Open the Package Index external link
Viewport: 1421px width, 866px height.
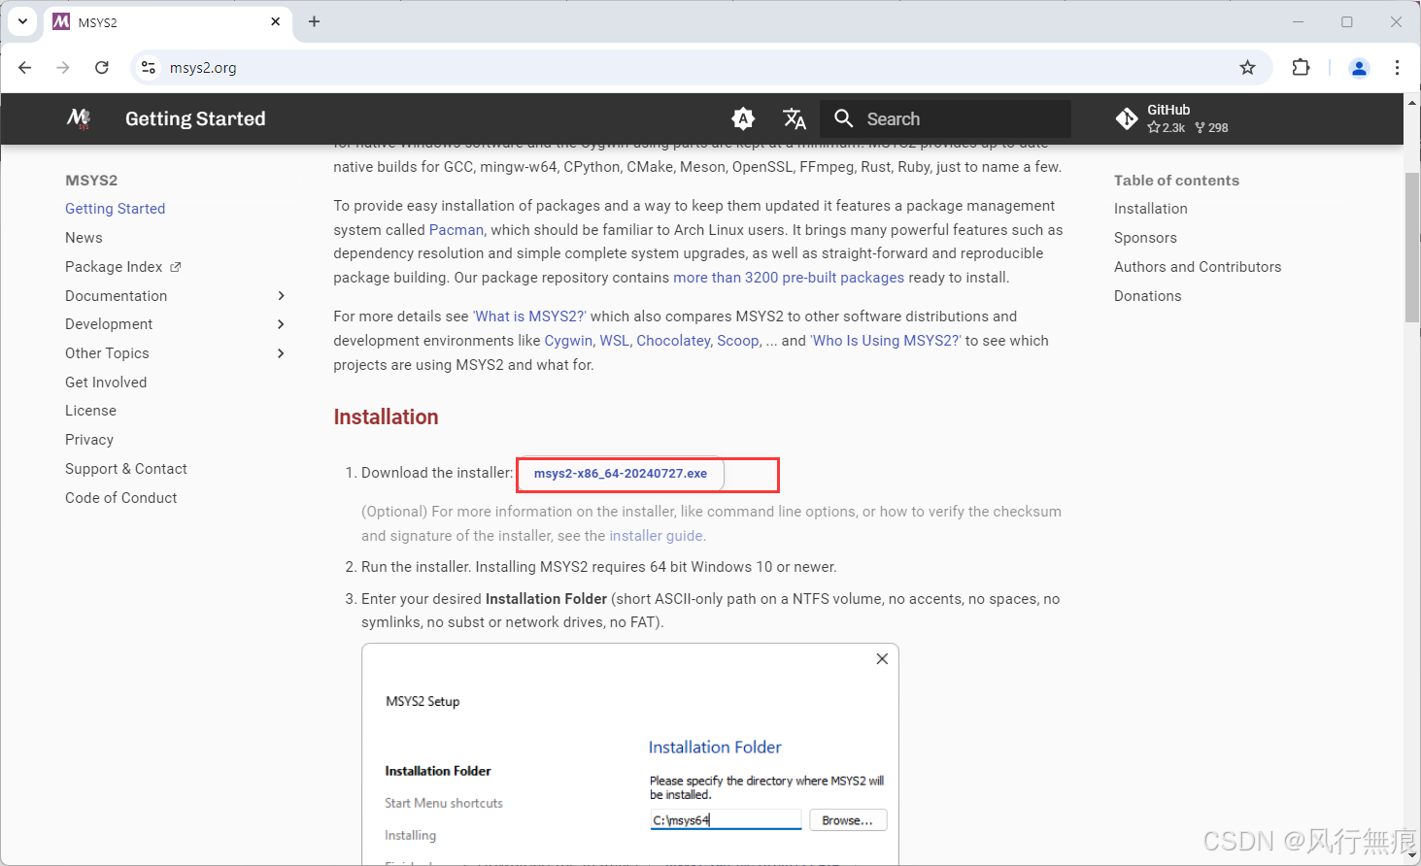(x=123, y=267)
